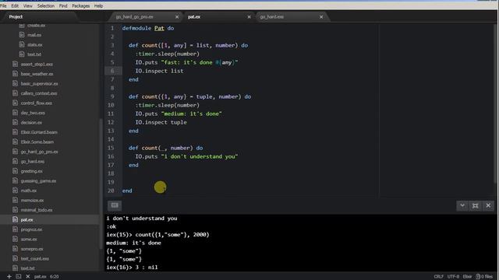
Task: Click file icon beside control_flow.exs
Action: pyautogui.click(x=15, y=103)
